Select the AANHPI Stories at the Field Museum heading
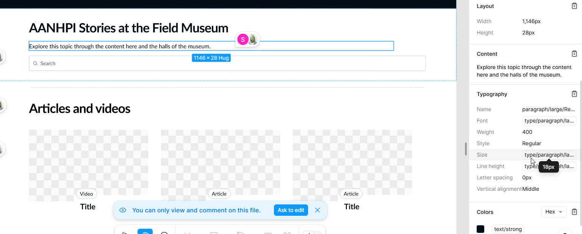The width and height of the screenshot is (582, 234). coord(129,28)
